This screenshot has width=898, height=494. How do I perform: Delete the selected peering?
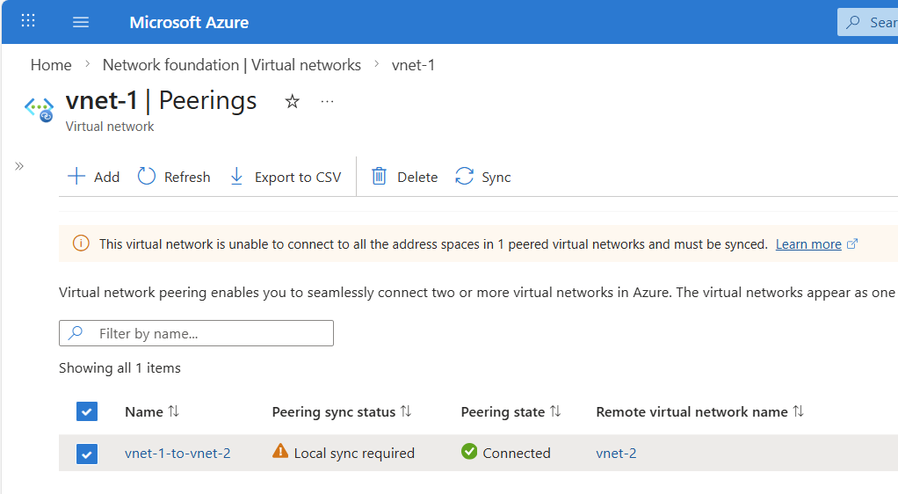tap(404, 177)
